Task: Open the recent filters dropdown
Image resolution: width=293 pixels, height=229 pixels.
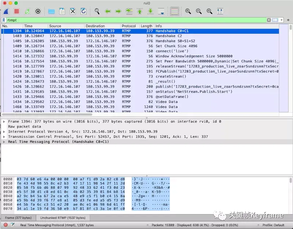Action: point(281,20)
